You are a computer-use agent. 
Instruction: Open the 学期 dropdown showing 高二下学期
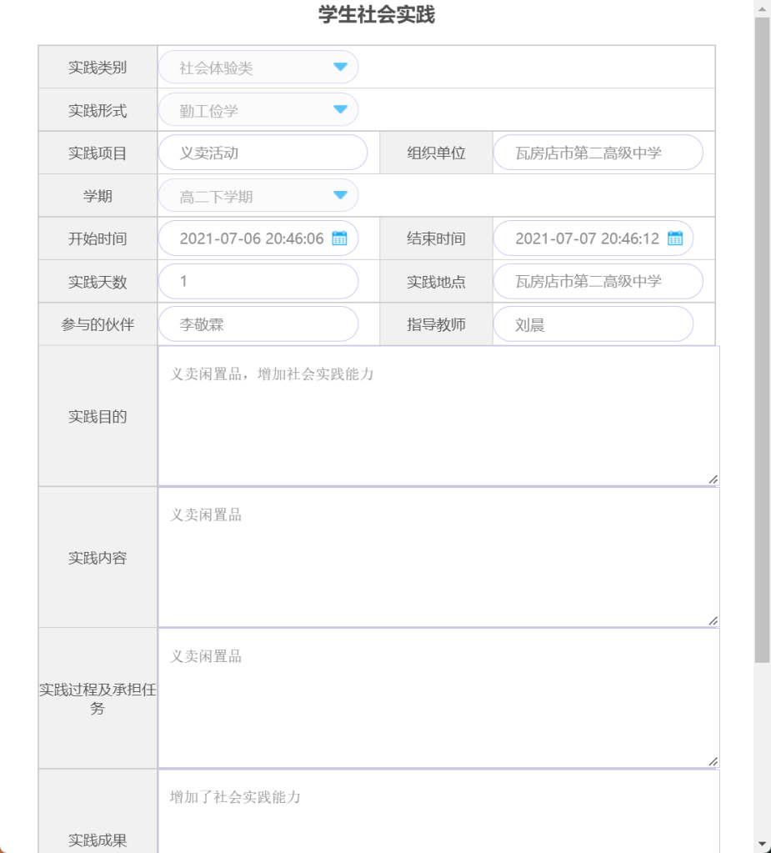coord(340,196)
